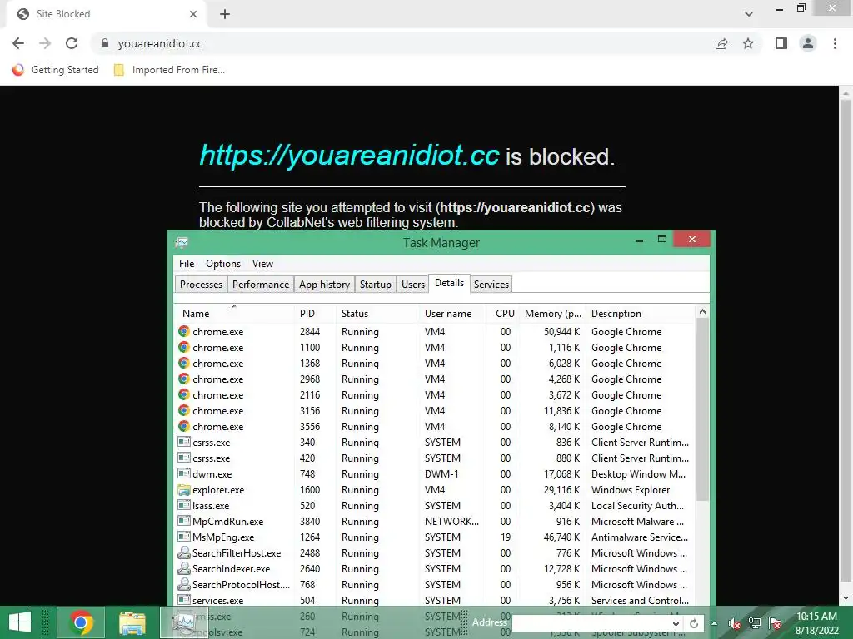Viewport: 853px width, 639px height.
Task: Select the services.exe process row
Action: click(x=435, y=600)
